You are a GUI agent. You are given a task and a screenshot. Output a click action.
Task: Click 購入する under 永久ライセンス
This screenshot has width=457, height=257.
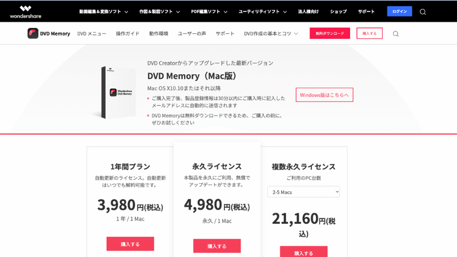pos(217,246)
